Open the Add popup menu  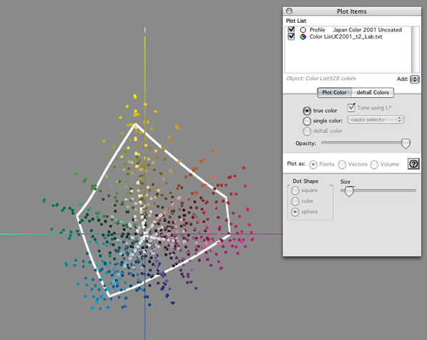click(414, 79)
